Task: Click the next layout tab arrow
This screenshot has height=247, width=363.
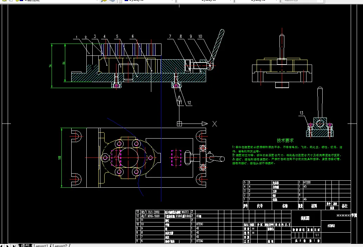Action: tap(7, 246)
